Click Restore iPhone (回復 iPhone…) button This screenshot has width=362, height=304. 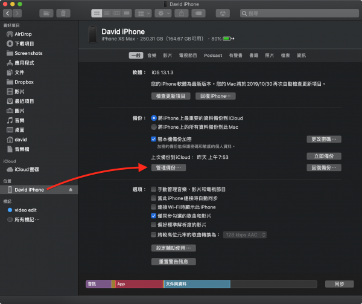215,96
